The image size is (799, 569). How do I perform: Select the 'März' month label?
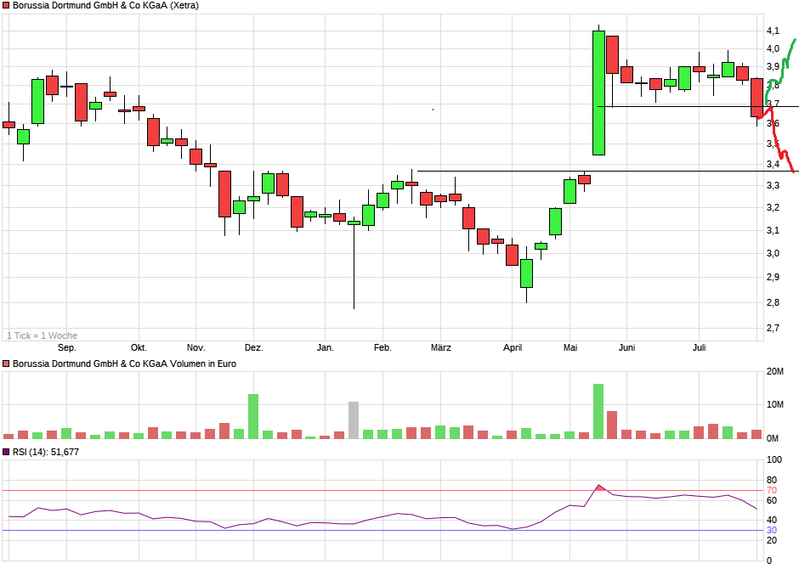coord(441,347)
